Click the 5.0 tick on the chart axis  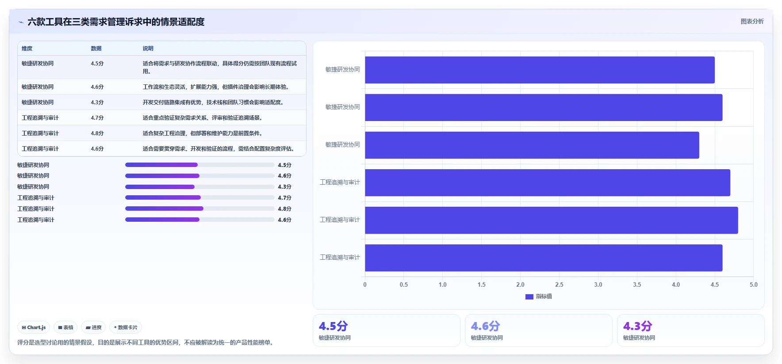coord(754,285)
